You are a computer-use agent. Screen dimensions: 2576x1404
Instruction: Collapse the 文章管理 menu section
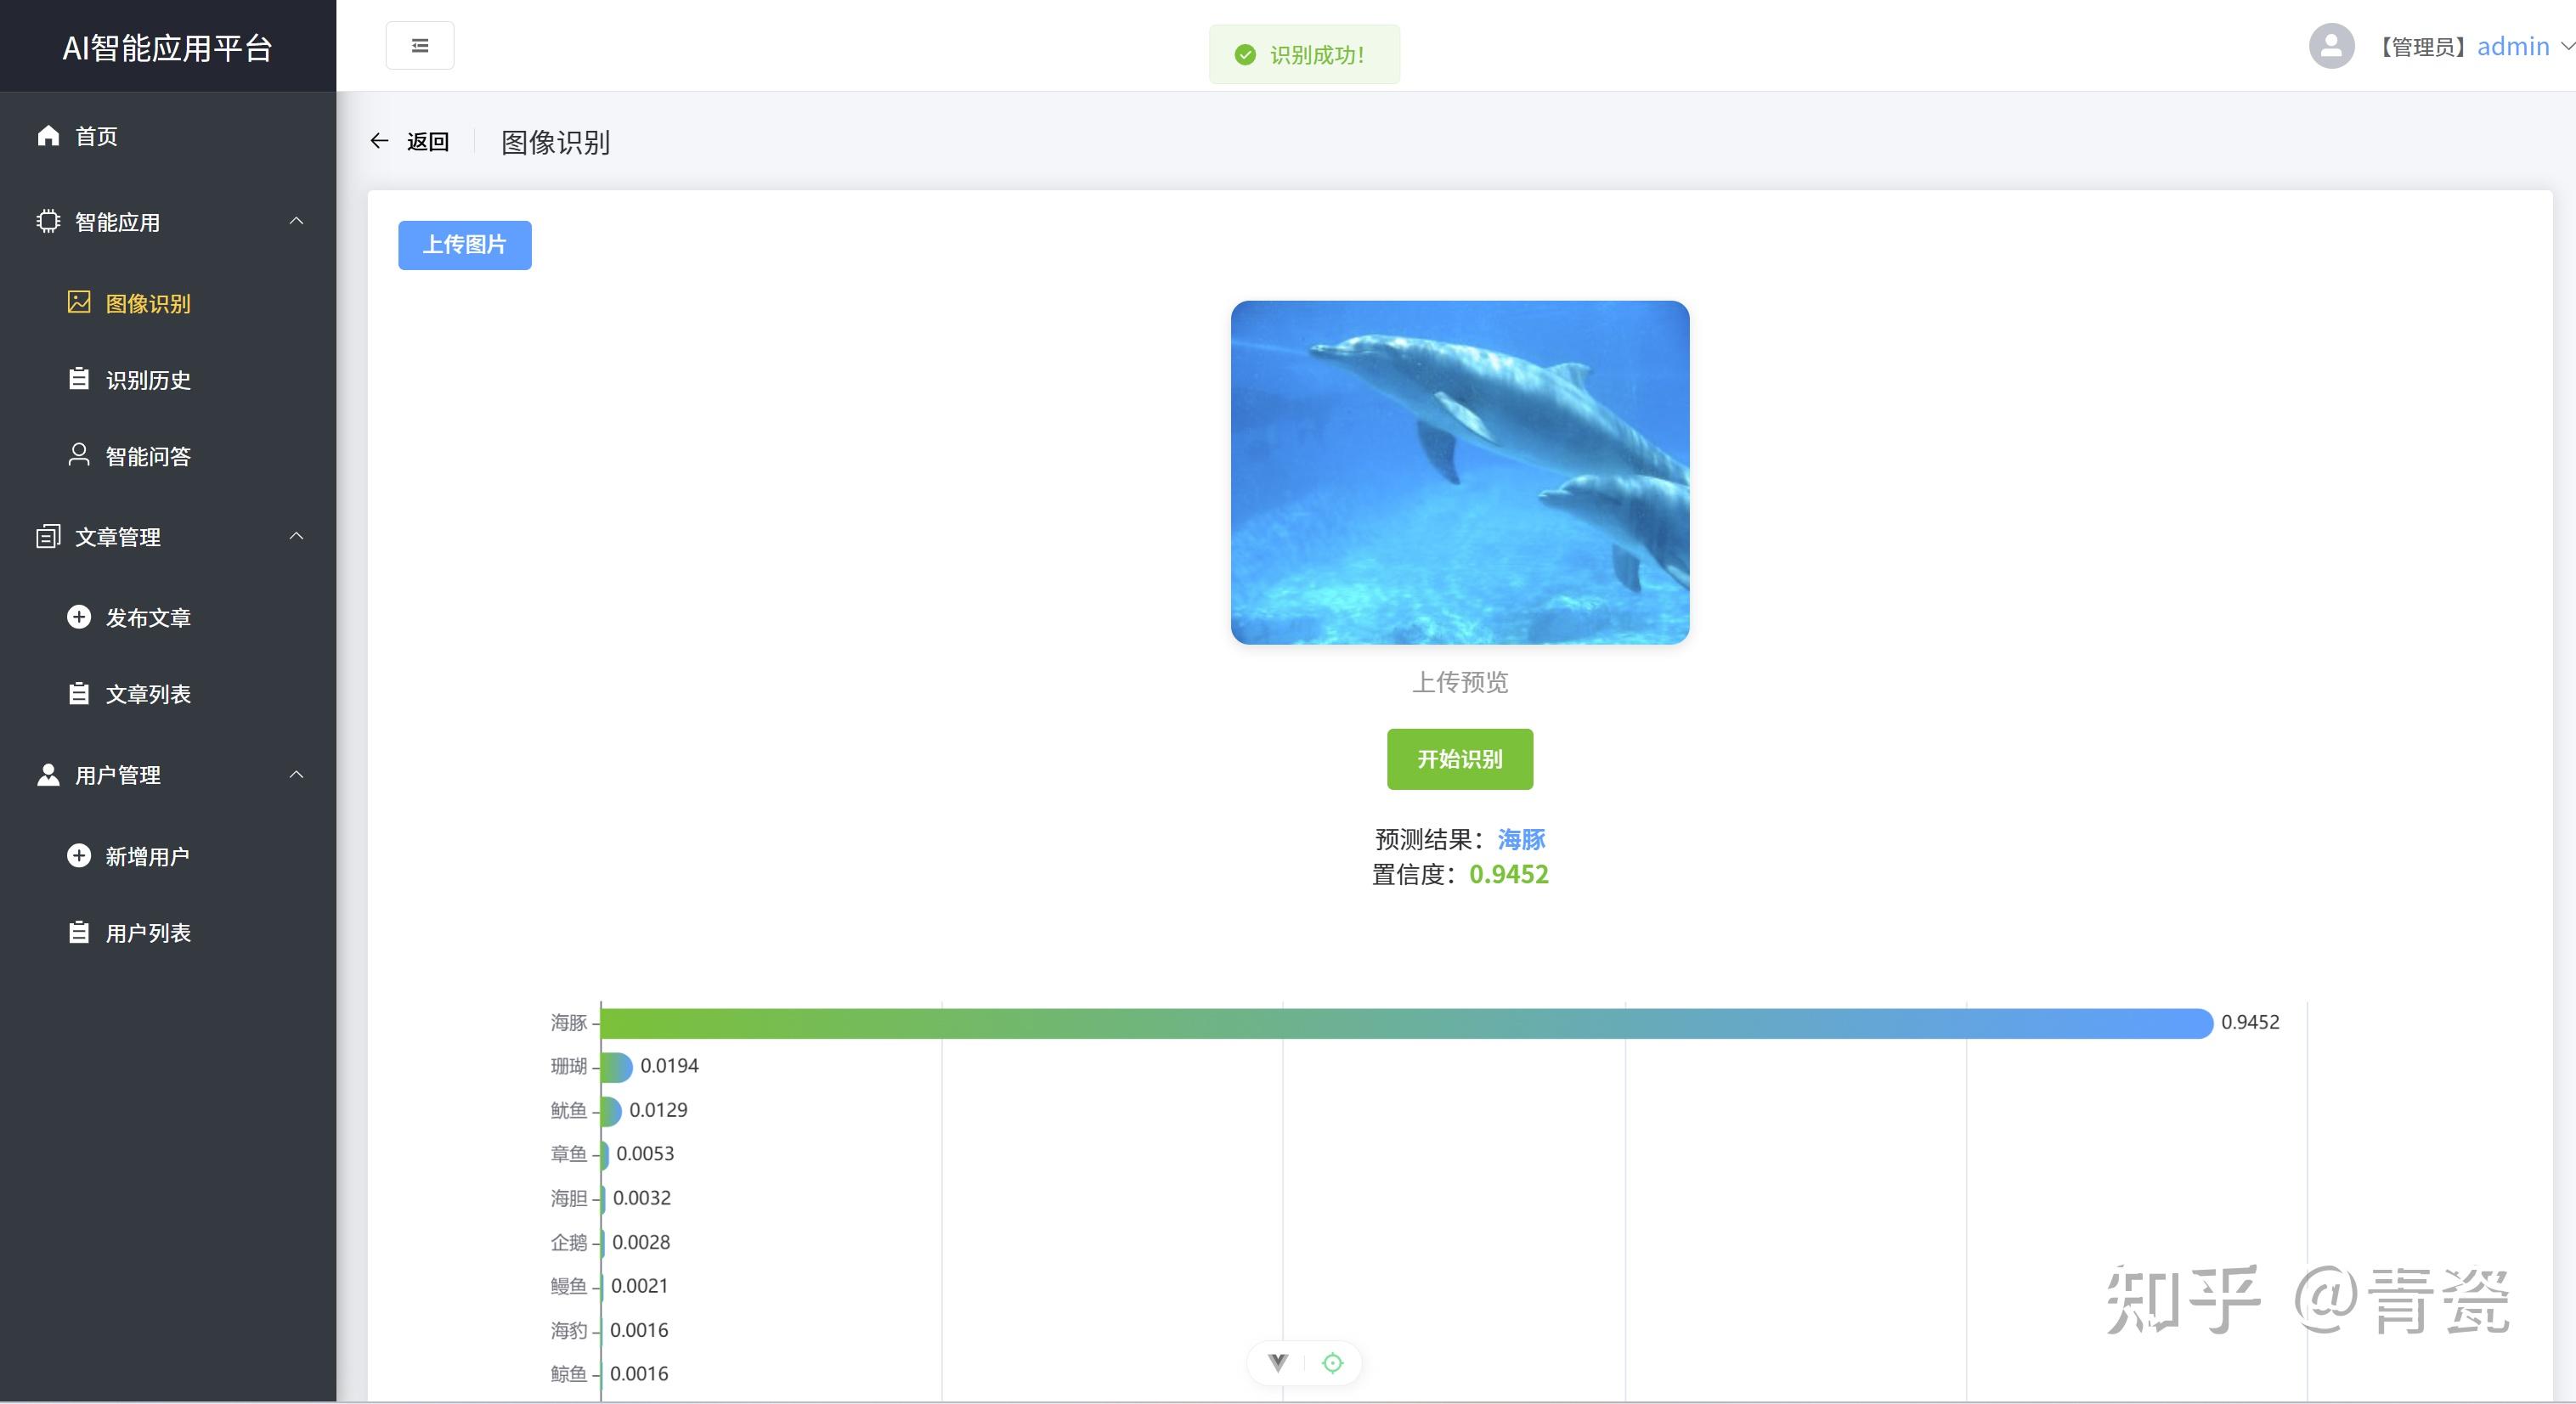(296, 536)
